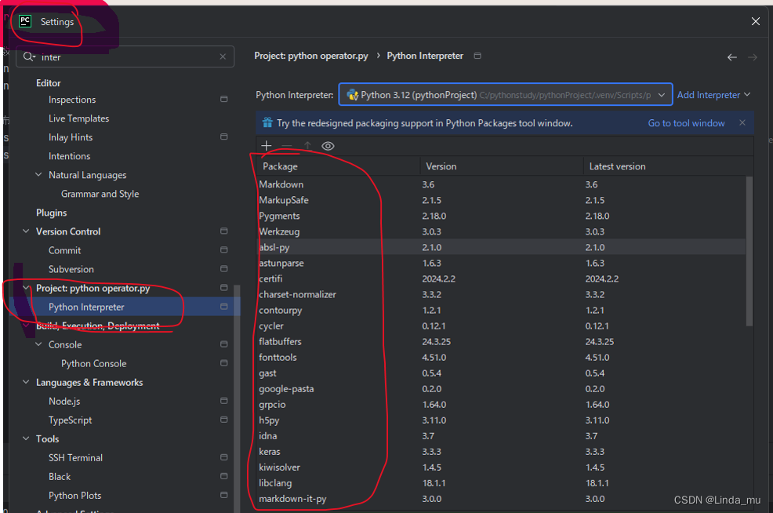This screenshot has width=773, height=513.
Task: Select Intentions settings page
Action: pos(70,156)
